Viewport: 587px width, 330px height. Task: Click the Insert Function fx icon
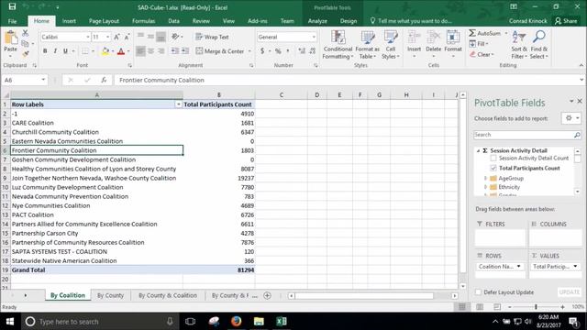(104, 80)
